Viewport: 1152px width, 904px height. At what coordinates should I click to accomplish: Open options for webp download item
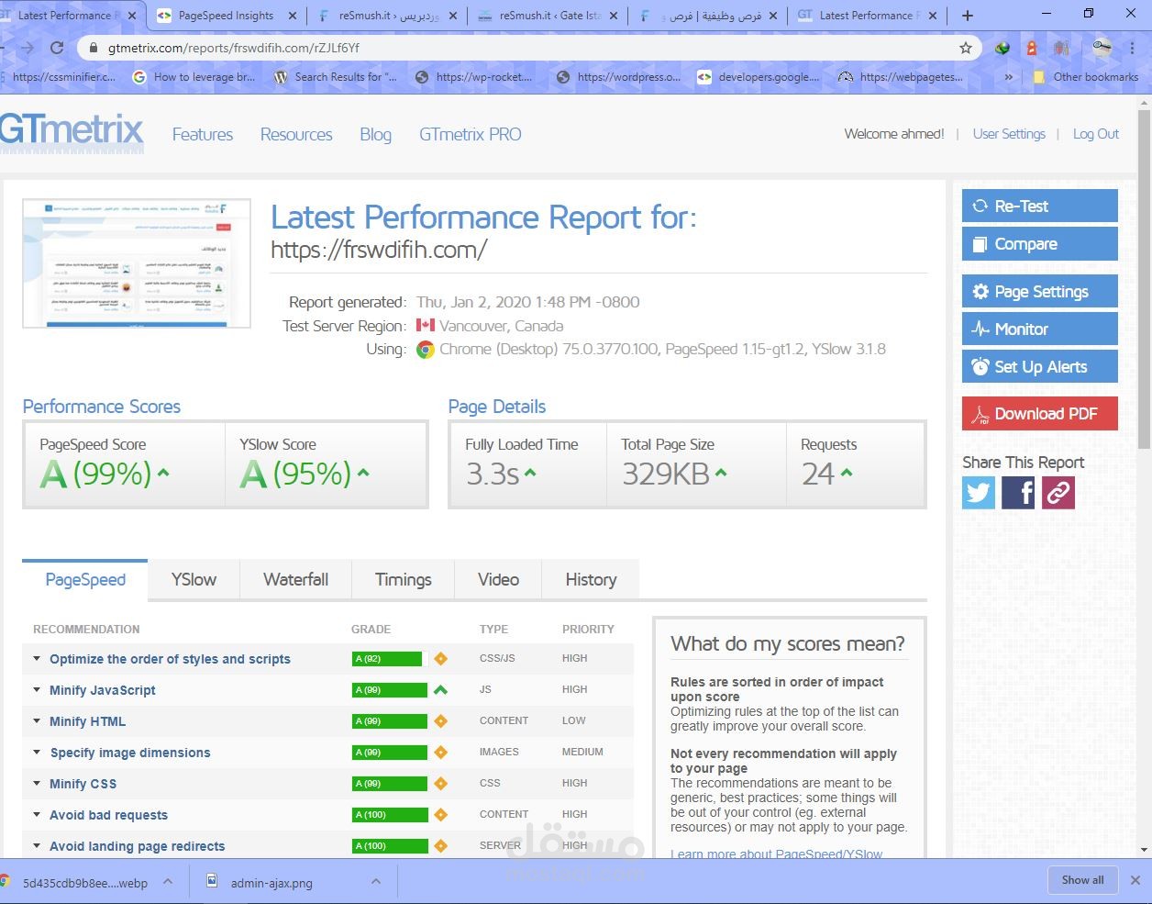click(168, 881)
